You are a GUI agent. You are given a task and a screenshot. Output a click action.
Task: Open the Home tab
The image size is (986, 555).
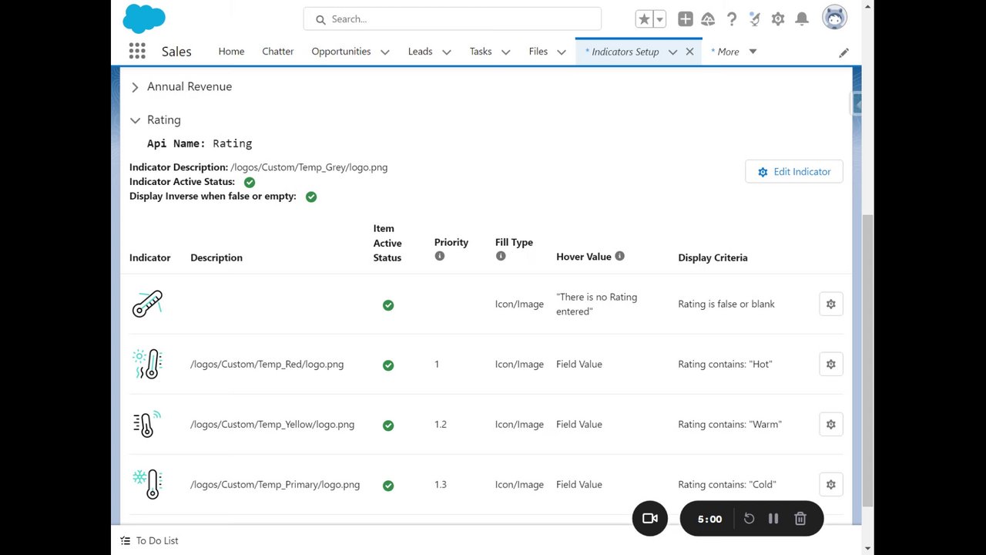click(231, 52)
